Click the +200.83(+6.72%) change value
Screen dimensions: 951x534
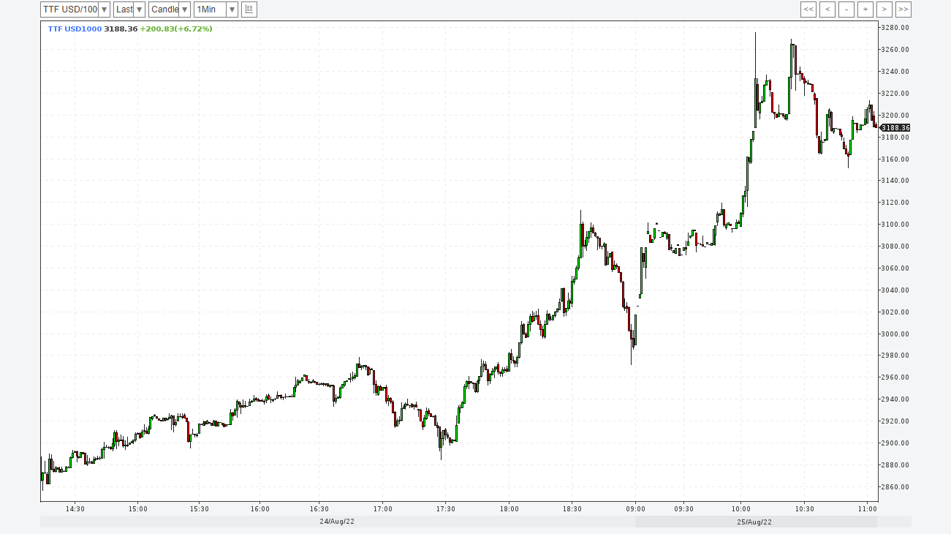click(176, 29)
